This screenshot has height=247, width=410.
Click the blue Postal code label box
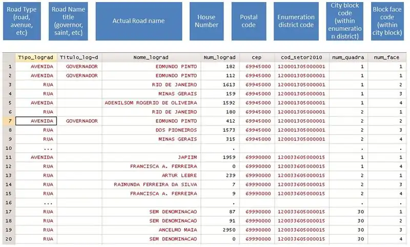tap(249, 21)
